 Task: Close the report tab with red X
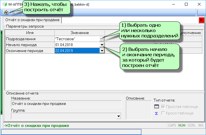pos(201,20)
